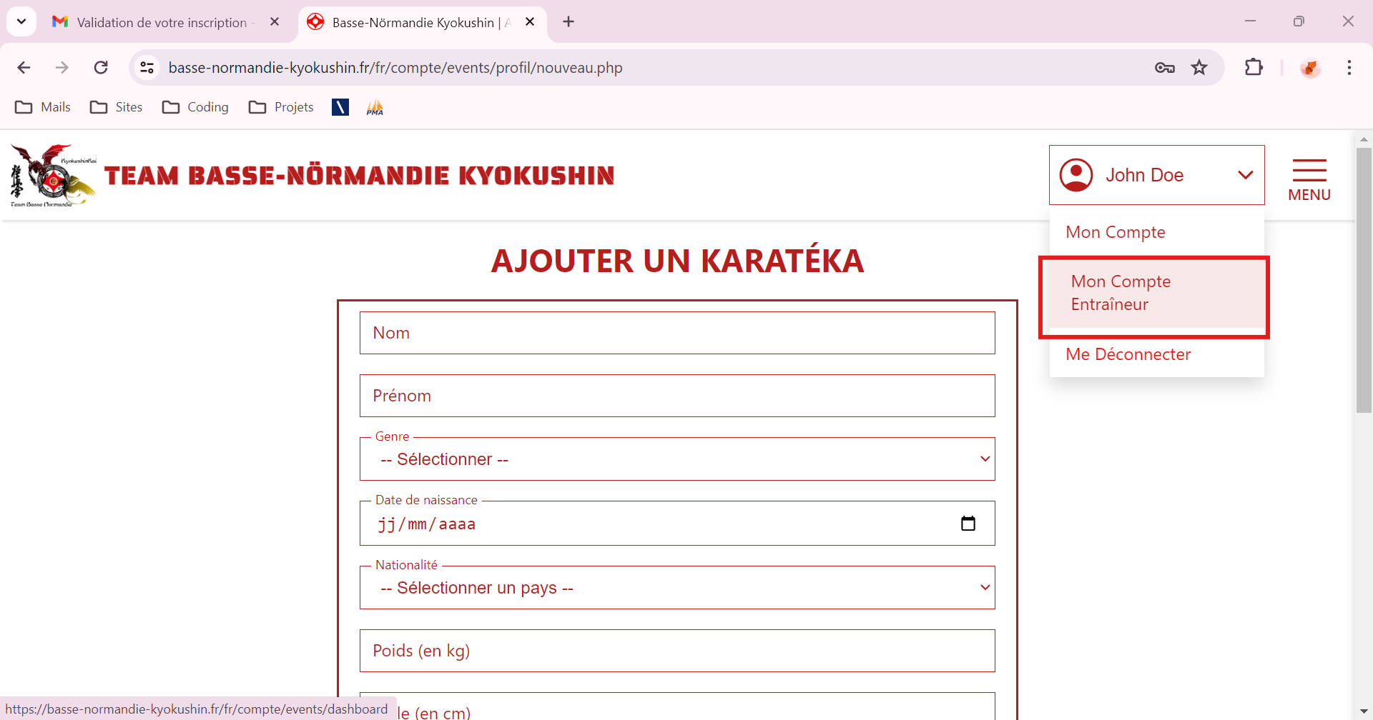Click into the Nom input field

[676, 333]
